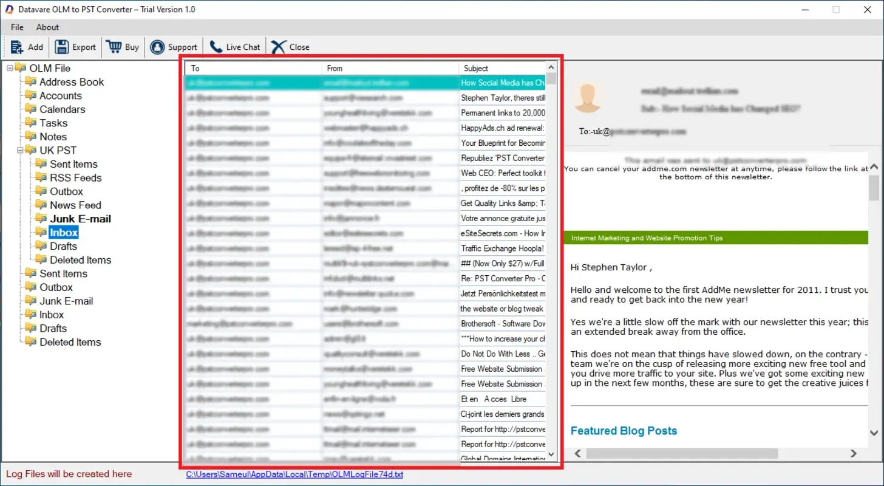Click the Export toolbar icon
Viewport: 884px width, 486px height.
click(x=61, y=46)
